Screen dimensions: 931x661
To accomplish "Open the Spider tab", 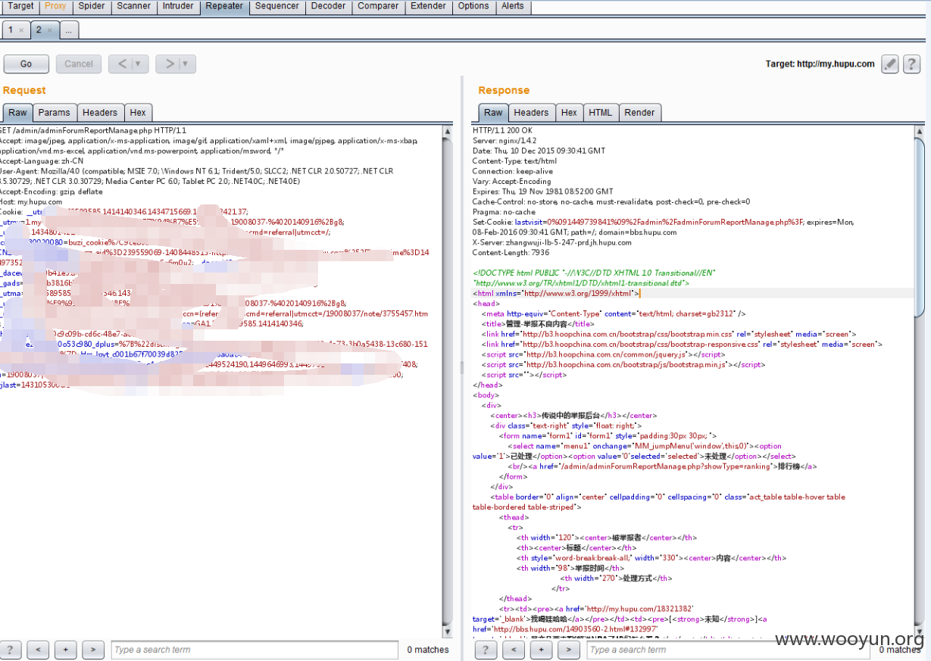I will (x=92, y=6).
